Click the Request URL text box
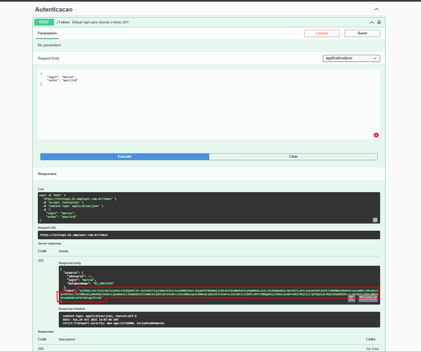Viewport: 421px width, 352px height. pyautogui.click(x=209, y=235)
